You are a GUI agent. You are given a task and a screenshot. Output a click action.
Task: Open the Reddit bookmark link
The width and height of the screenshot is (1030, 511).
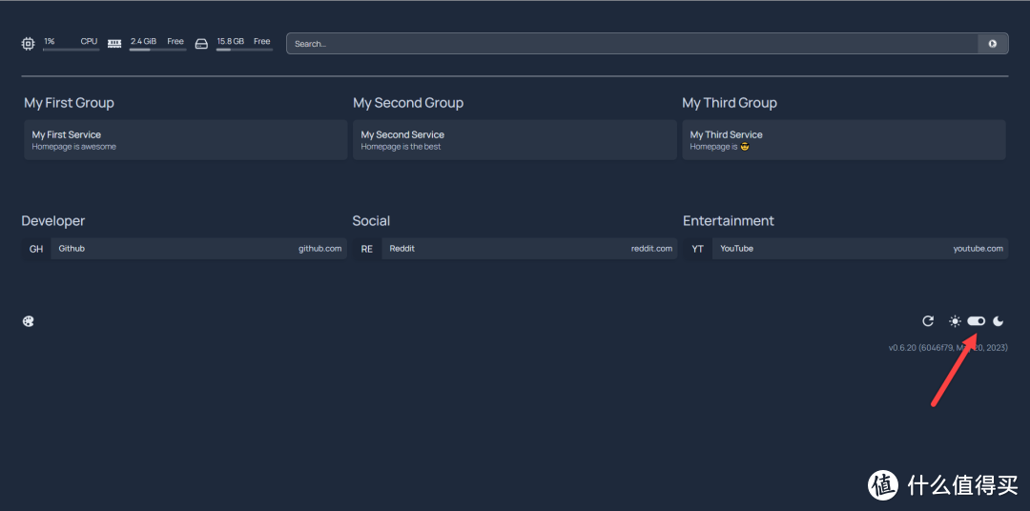pyautogui.click(x=530, y=249)
